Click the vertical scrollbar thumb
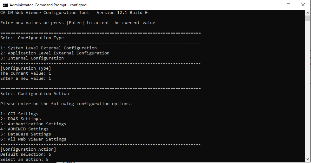This screenshot has height=163, width=311. click(308, 18)
